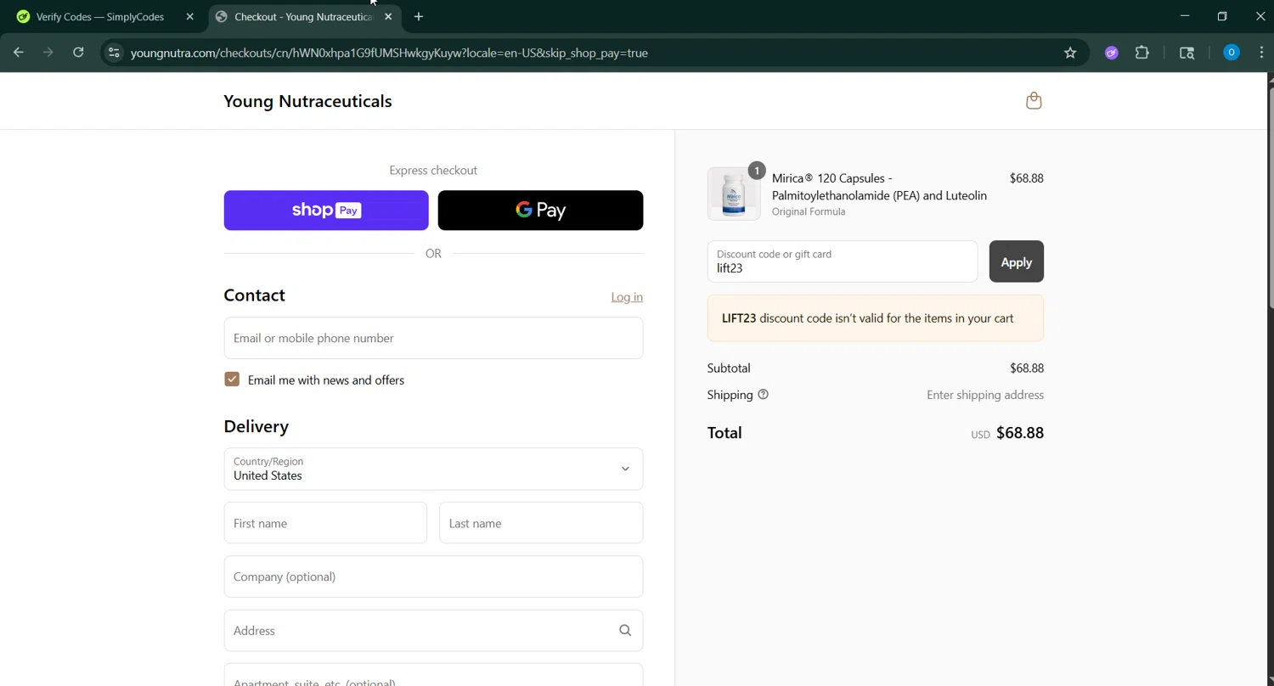Viewport: 1274px width, 686px height.
Task: Focus the First name field
Action: point(325,523)
